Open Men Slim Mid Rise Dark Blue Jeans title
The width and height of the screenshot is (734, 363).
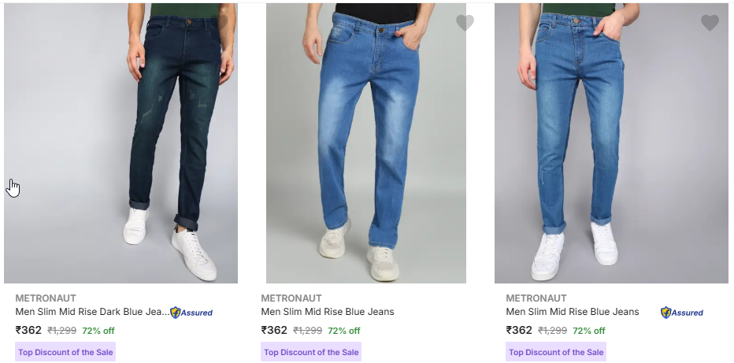(91, 312)
